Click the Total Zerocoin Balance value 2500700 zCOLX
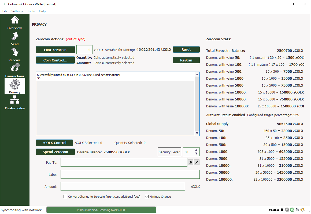311x214 pixels. coord(290,50)
